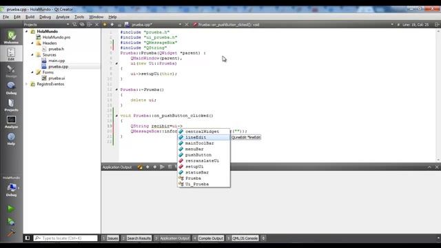Image resolution: width=441 pixels, height=248 pixels.
Task: Open the Window menu
Action: tap(96, 17)
